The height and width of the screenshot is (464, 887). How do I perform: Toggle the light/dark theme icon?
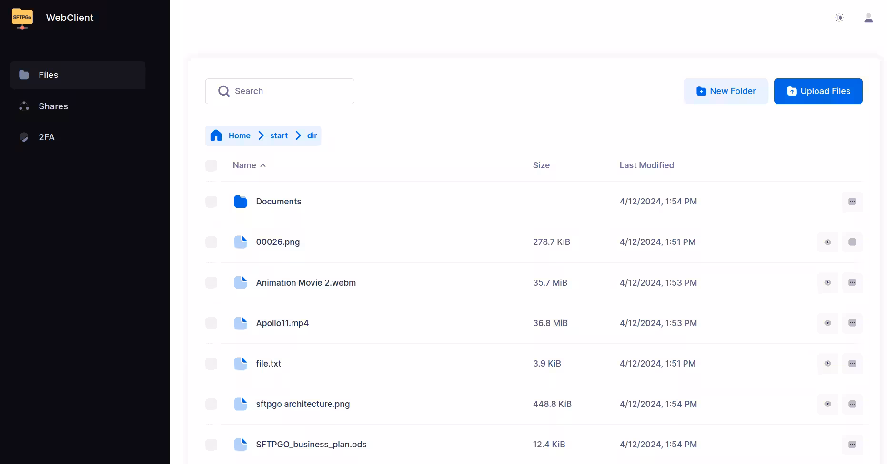point(839,18)
